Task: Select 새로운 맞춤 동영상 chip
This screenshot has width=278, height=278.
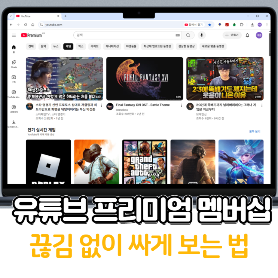Action: coord(213,46)
